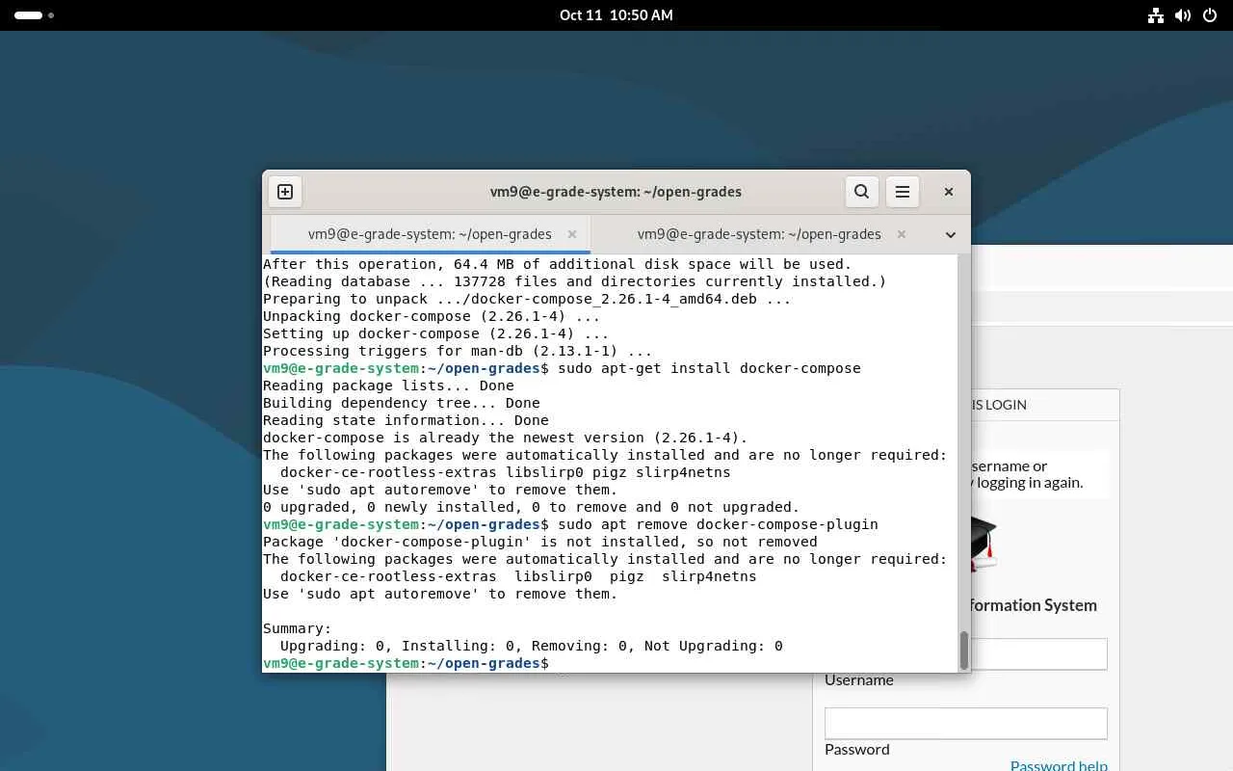Click the network status icon
The width and height of the screenshot is (1233, 771).
[x=1156, y=15]
